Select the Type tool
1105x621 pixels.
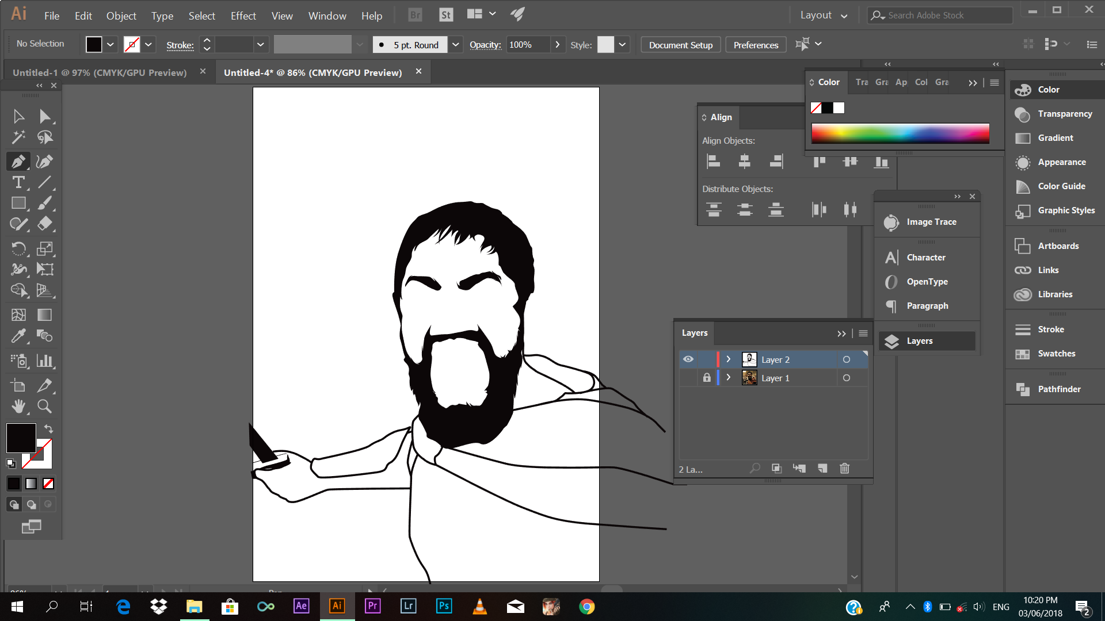tap(18, 183)
